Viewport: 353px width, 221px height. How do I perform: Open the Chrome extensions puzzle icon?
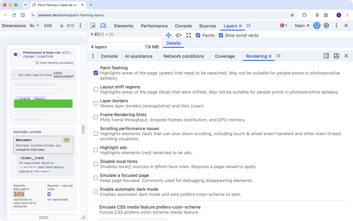[304, 15]
